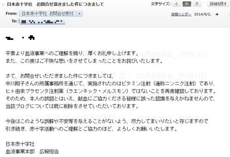The height and width of the screenshot is (157, 230).
Task: Set text size to large (大)
Action: tap(197, 4)
